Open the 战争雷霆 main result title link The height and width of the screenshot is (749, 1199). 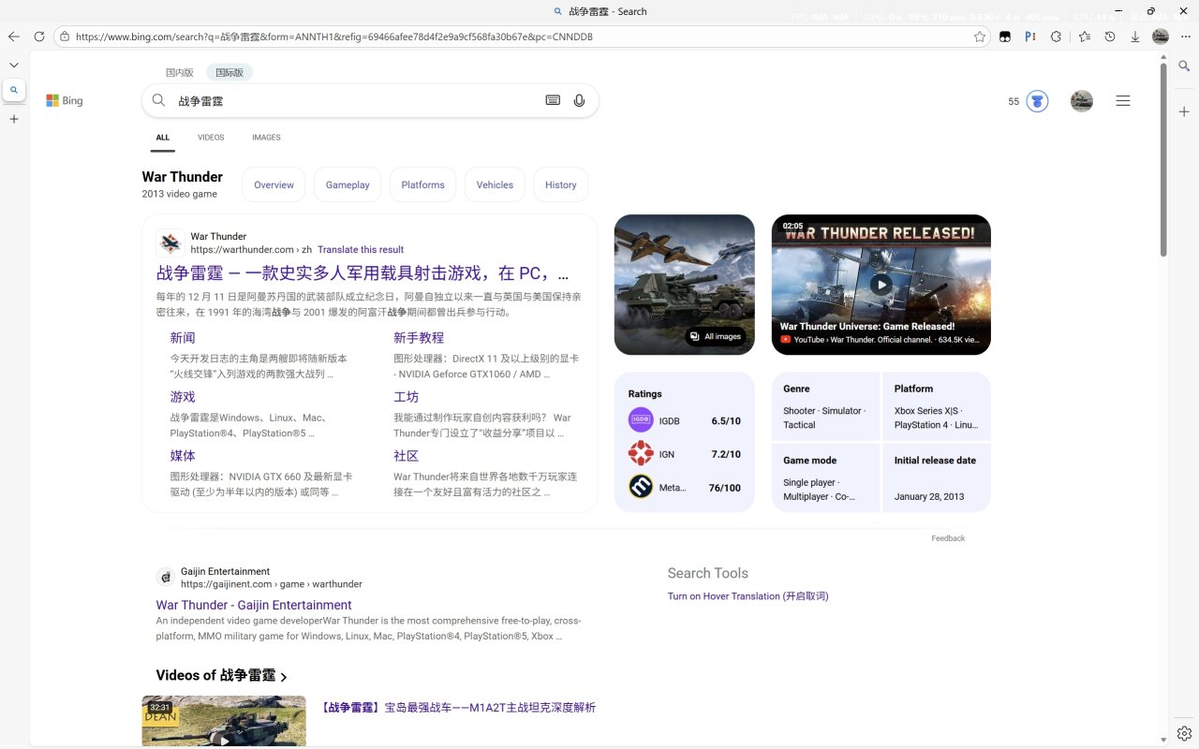tap(363, 273)
